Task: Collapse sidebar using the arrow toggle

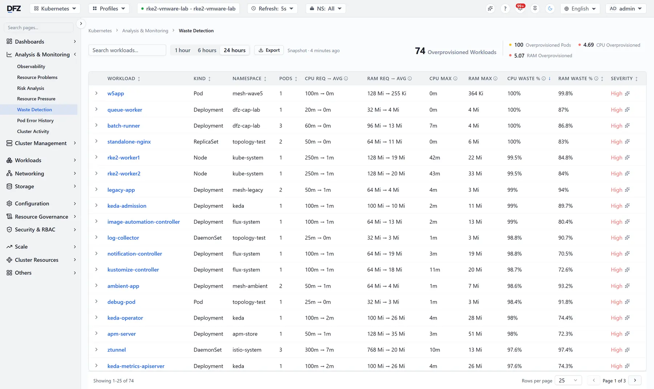Action: pos(81,23)
